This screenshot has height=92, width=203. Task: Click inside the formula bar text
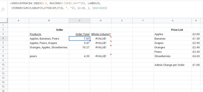[58, 6]
